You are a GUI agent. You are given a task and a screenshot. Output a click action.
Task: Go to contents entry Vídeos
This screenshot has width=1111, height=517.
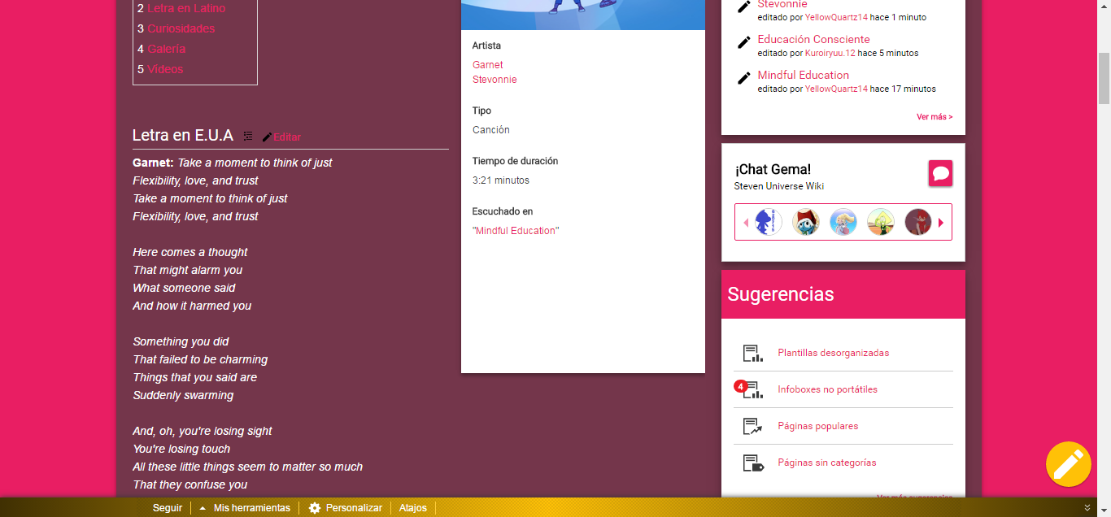[165, 69]
